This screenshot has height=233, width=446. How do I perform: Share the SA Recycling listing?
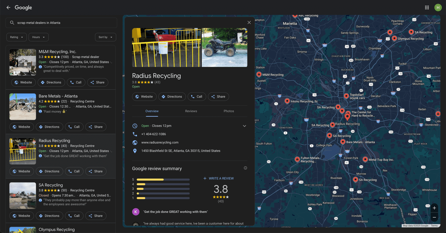[96, 216]
